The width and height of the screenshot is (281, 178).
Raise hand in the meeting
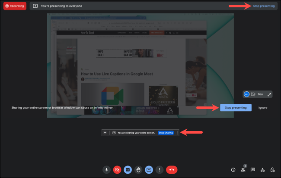point(138,170)
